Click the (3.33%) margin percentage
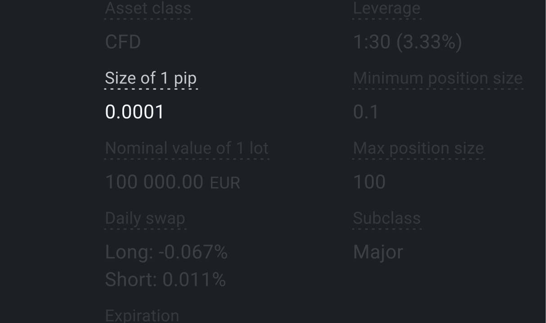 (429, 42)
